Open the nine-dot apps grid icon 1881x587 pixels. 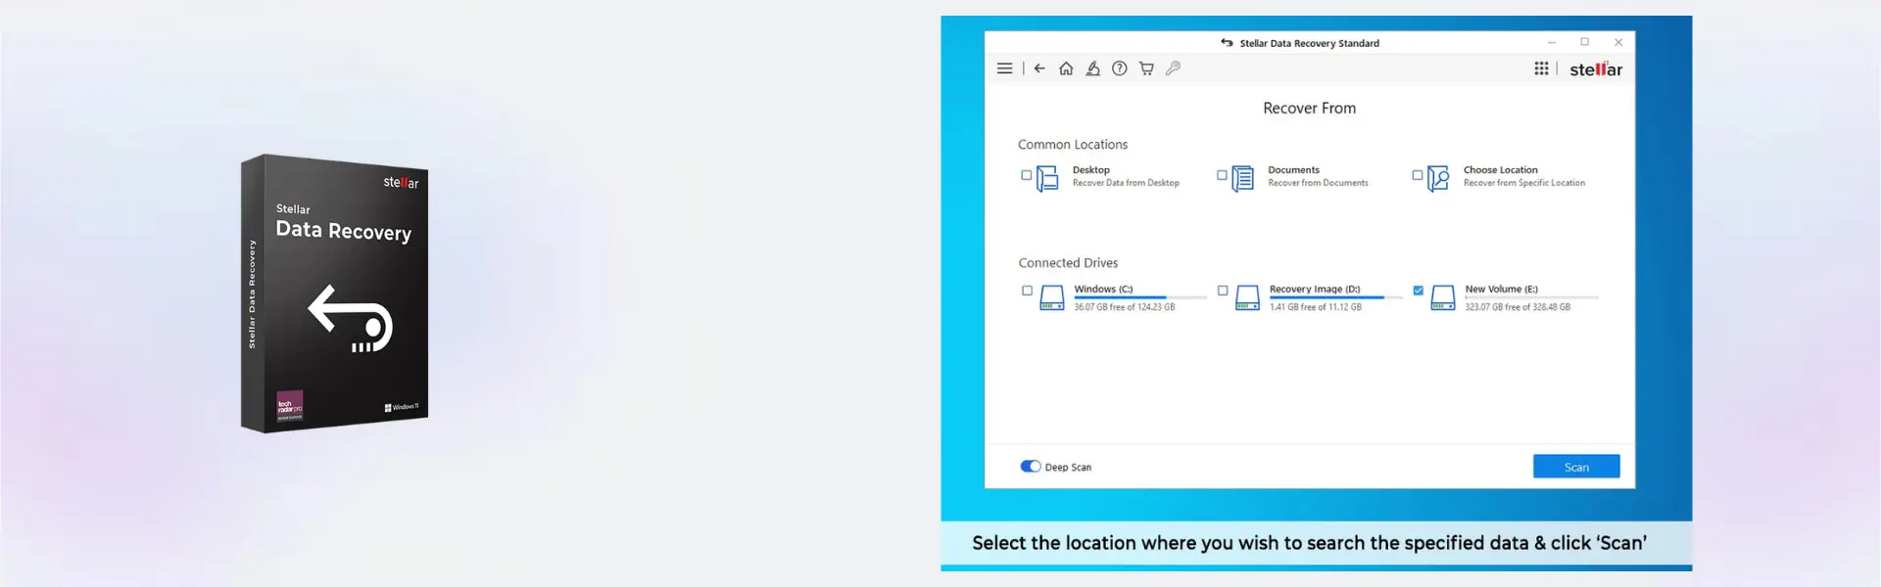click(x=1541, y=68)
